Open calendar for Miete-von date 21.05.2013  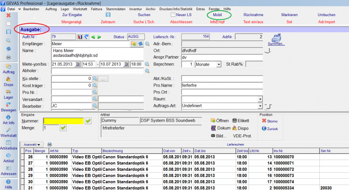(77, 64)
